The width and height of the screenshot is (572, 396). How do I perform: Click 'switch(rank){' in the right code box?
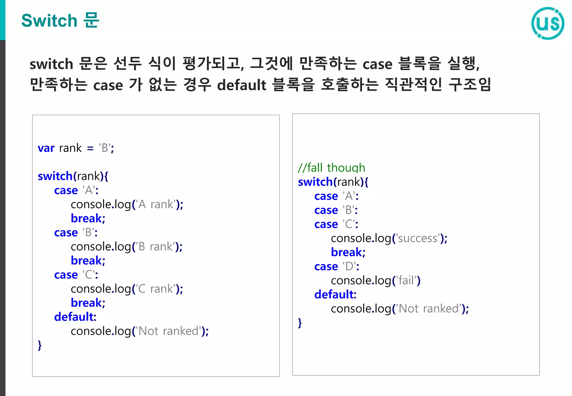[x=333, y=182]
